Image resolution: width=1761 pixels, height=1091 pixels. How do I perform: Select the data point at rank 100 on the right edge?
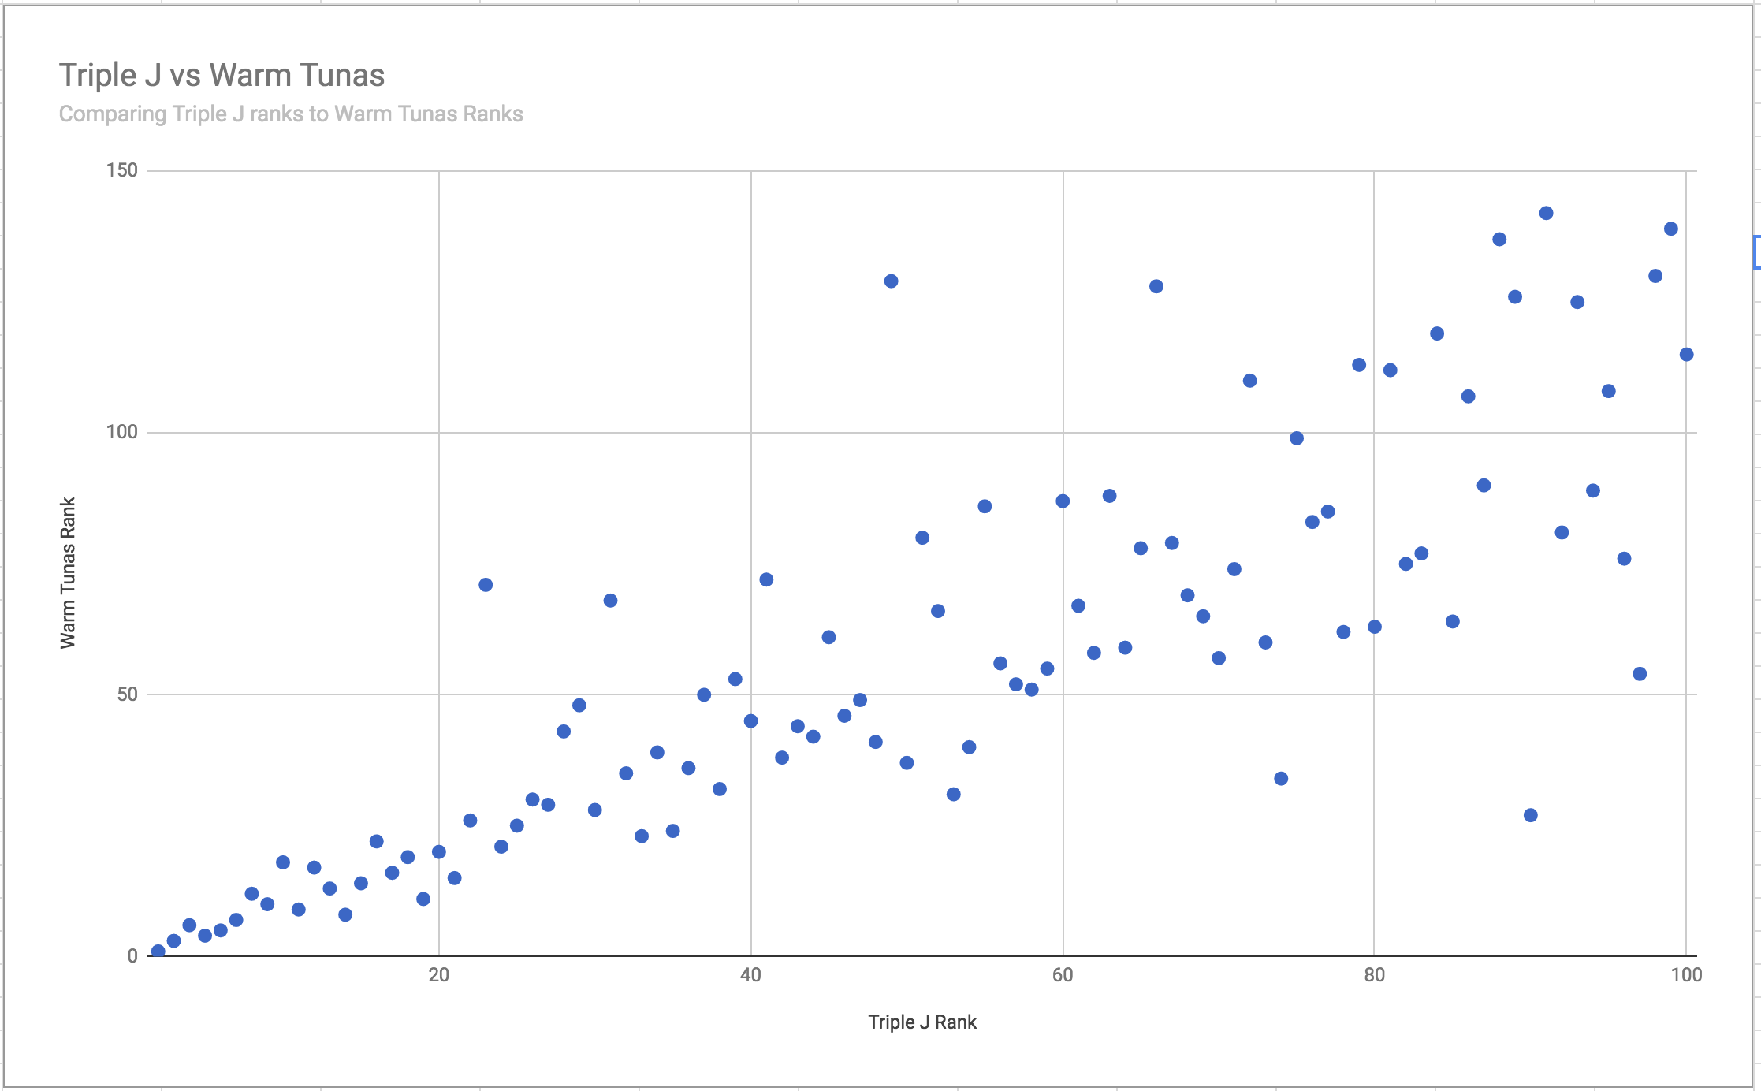[x=1686, y=355]
